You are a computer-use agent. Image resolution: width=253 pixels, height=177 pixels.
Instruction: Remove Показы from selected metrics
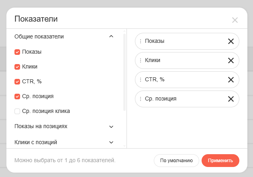pyautogui.click(x=231, y=41)
